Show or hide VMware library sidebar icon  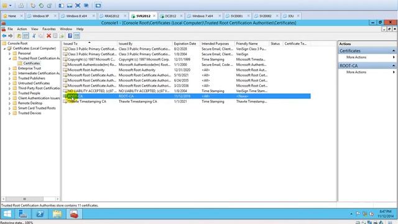[61, 6]
